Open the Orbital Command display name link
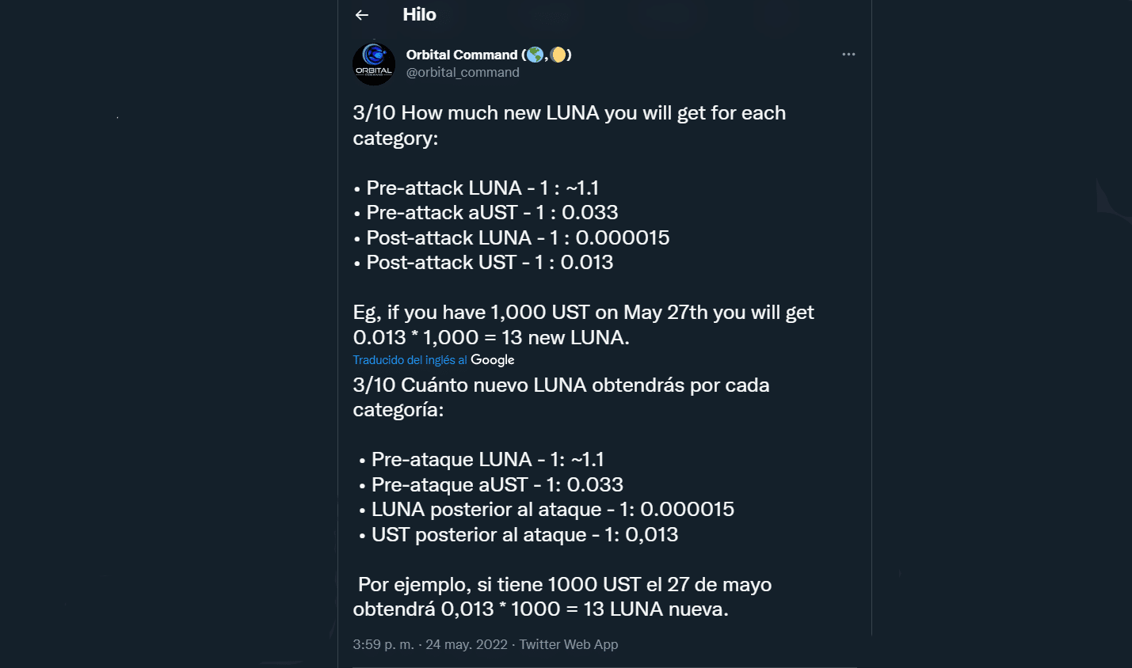 pyautogui.click(x=462, y=55)
